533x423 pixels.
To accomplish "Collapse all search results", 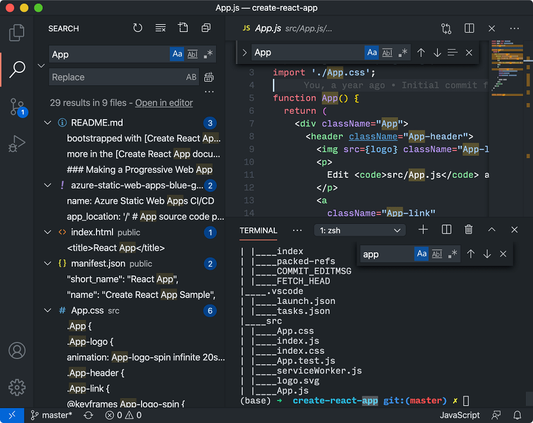I will 207,28.
